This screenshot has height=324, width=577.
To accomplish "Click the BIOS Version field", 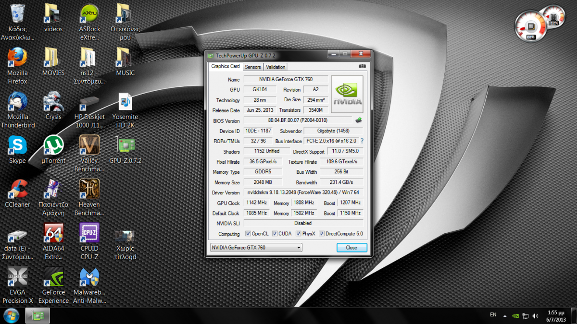I will 298,120.
